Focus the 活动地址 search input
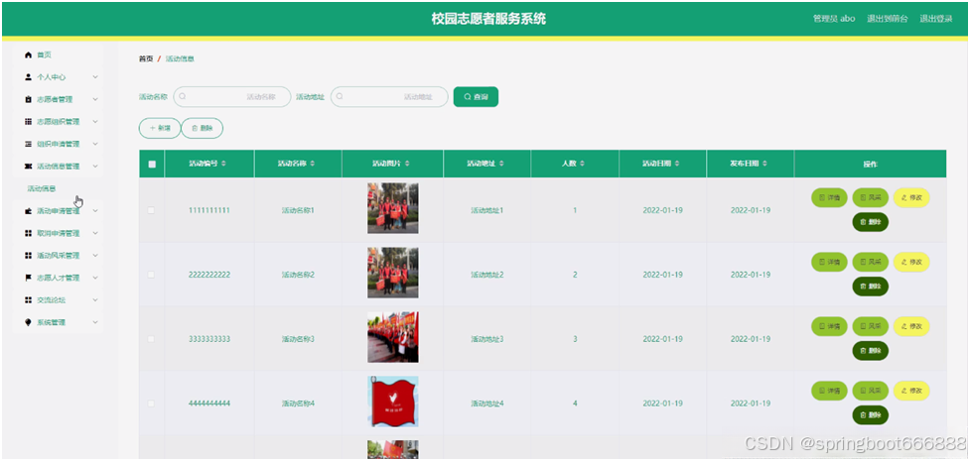Screen dimensions: 970x461 pos(389,96)
